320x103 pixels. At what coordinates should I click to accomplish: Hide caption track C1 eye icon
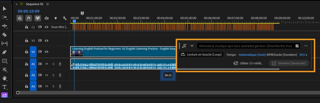coord(46,27)
